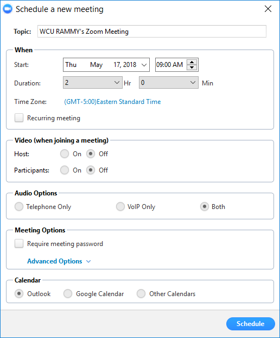Turn Participants video On
The width and height of the screenshot is (280, 338).
click(65, 170)
